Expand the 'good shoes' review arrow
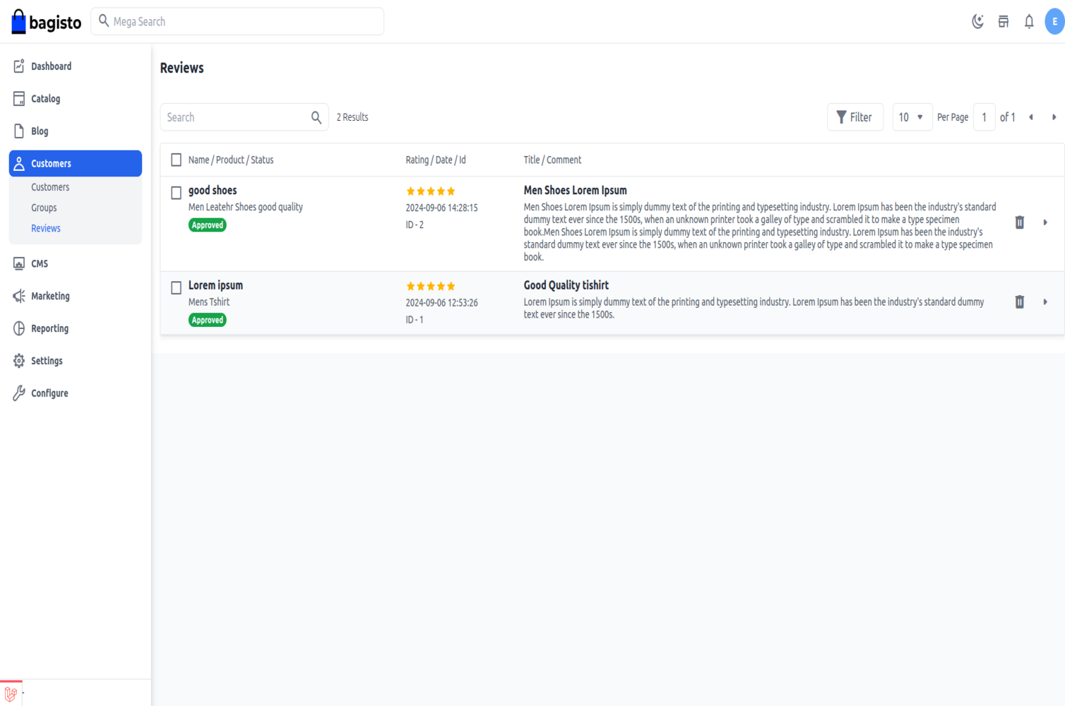 [x=1045, y=222]
